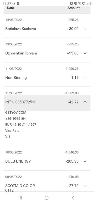Tap the alarm icon in status bar
94x203 pixels.
[71, 4]
